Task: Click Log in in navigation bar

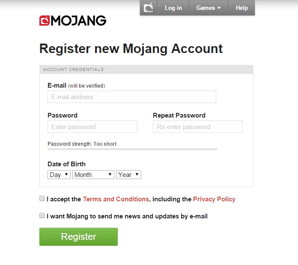Action: pos(173,8)
